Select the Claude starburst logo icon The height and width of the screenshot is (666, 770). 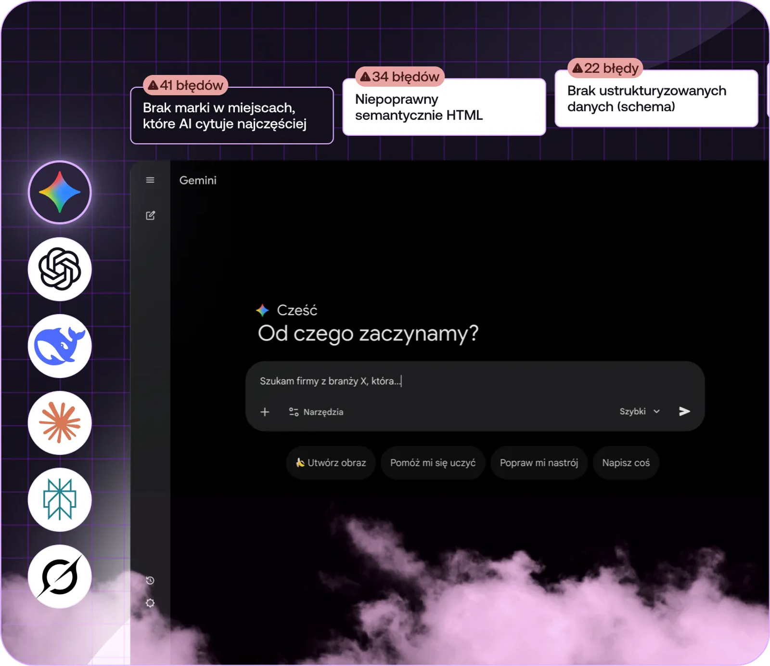click(x=60, y=423)
